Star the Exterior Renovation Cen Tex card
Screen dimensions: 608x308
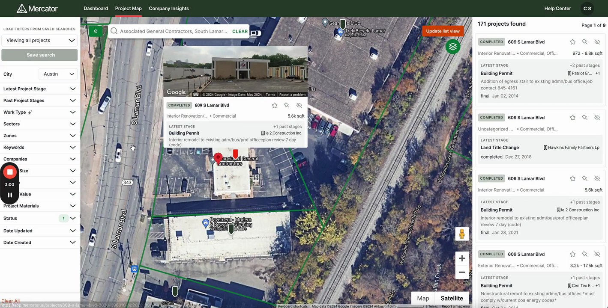[572, 254]
